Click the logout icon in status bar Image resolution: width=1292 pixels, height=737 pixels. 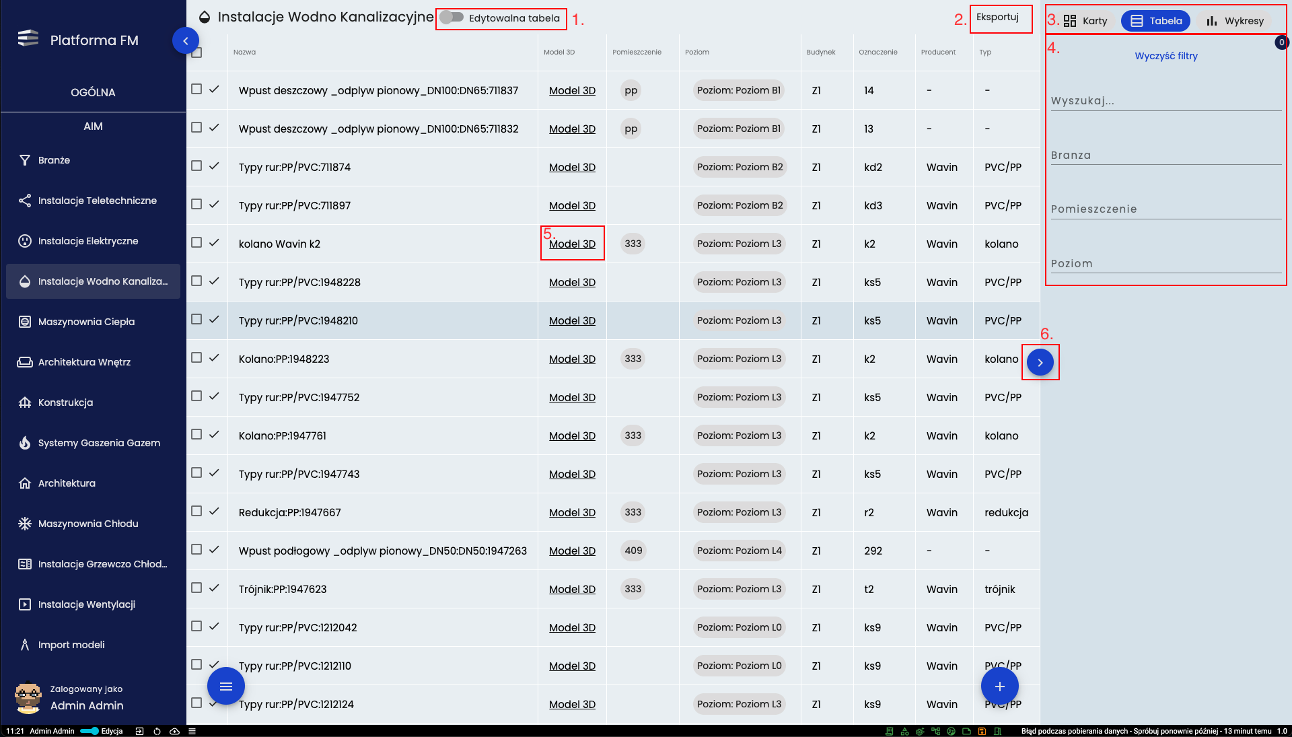point(139,731)
